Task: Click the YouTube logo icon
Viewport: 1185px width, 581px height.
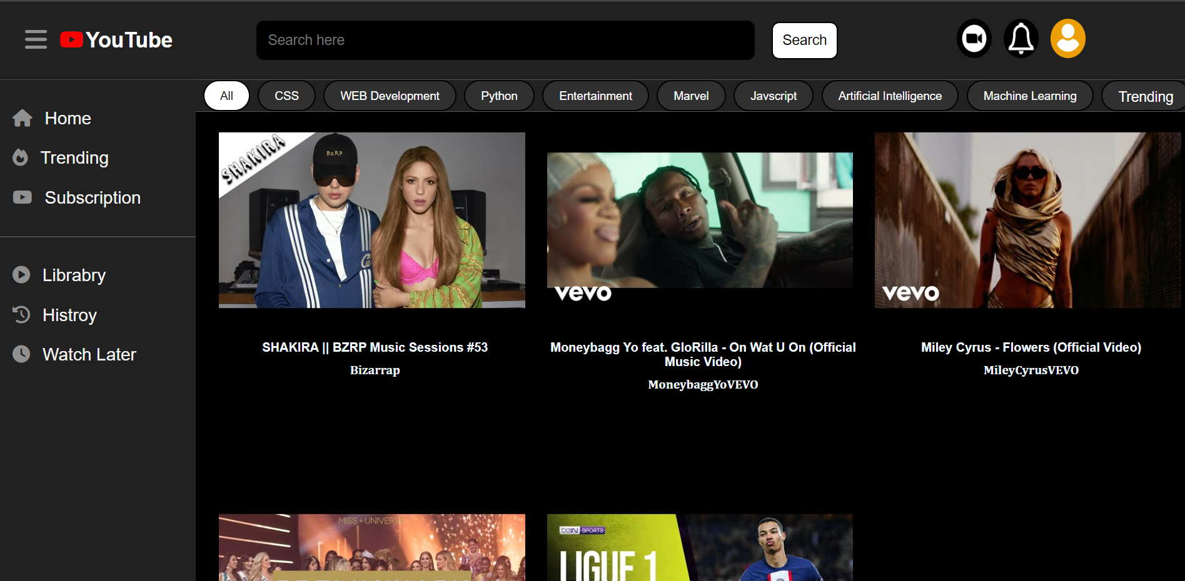Action: tap(71, 39)
